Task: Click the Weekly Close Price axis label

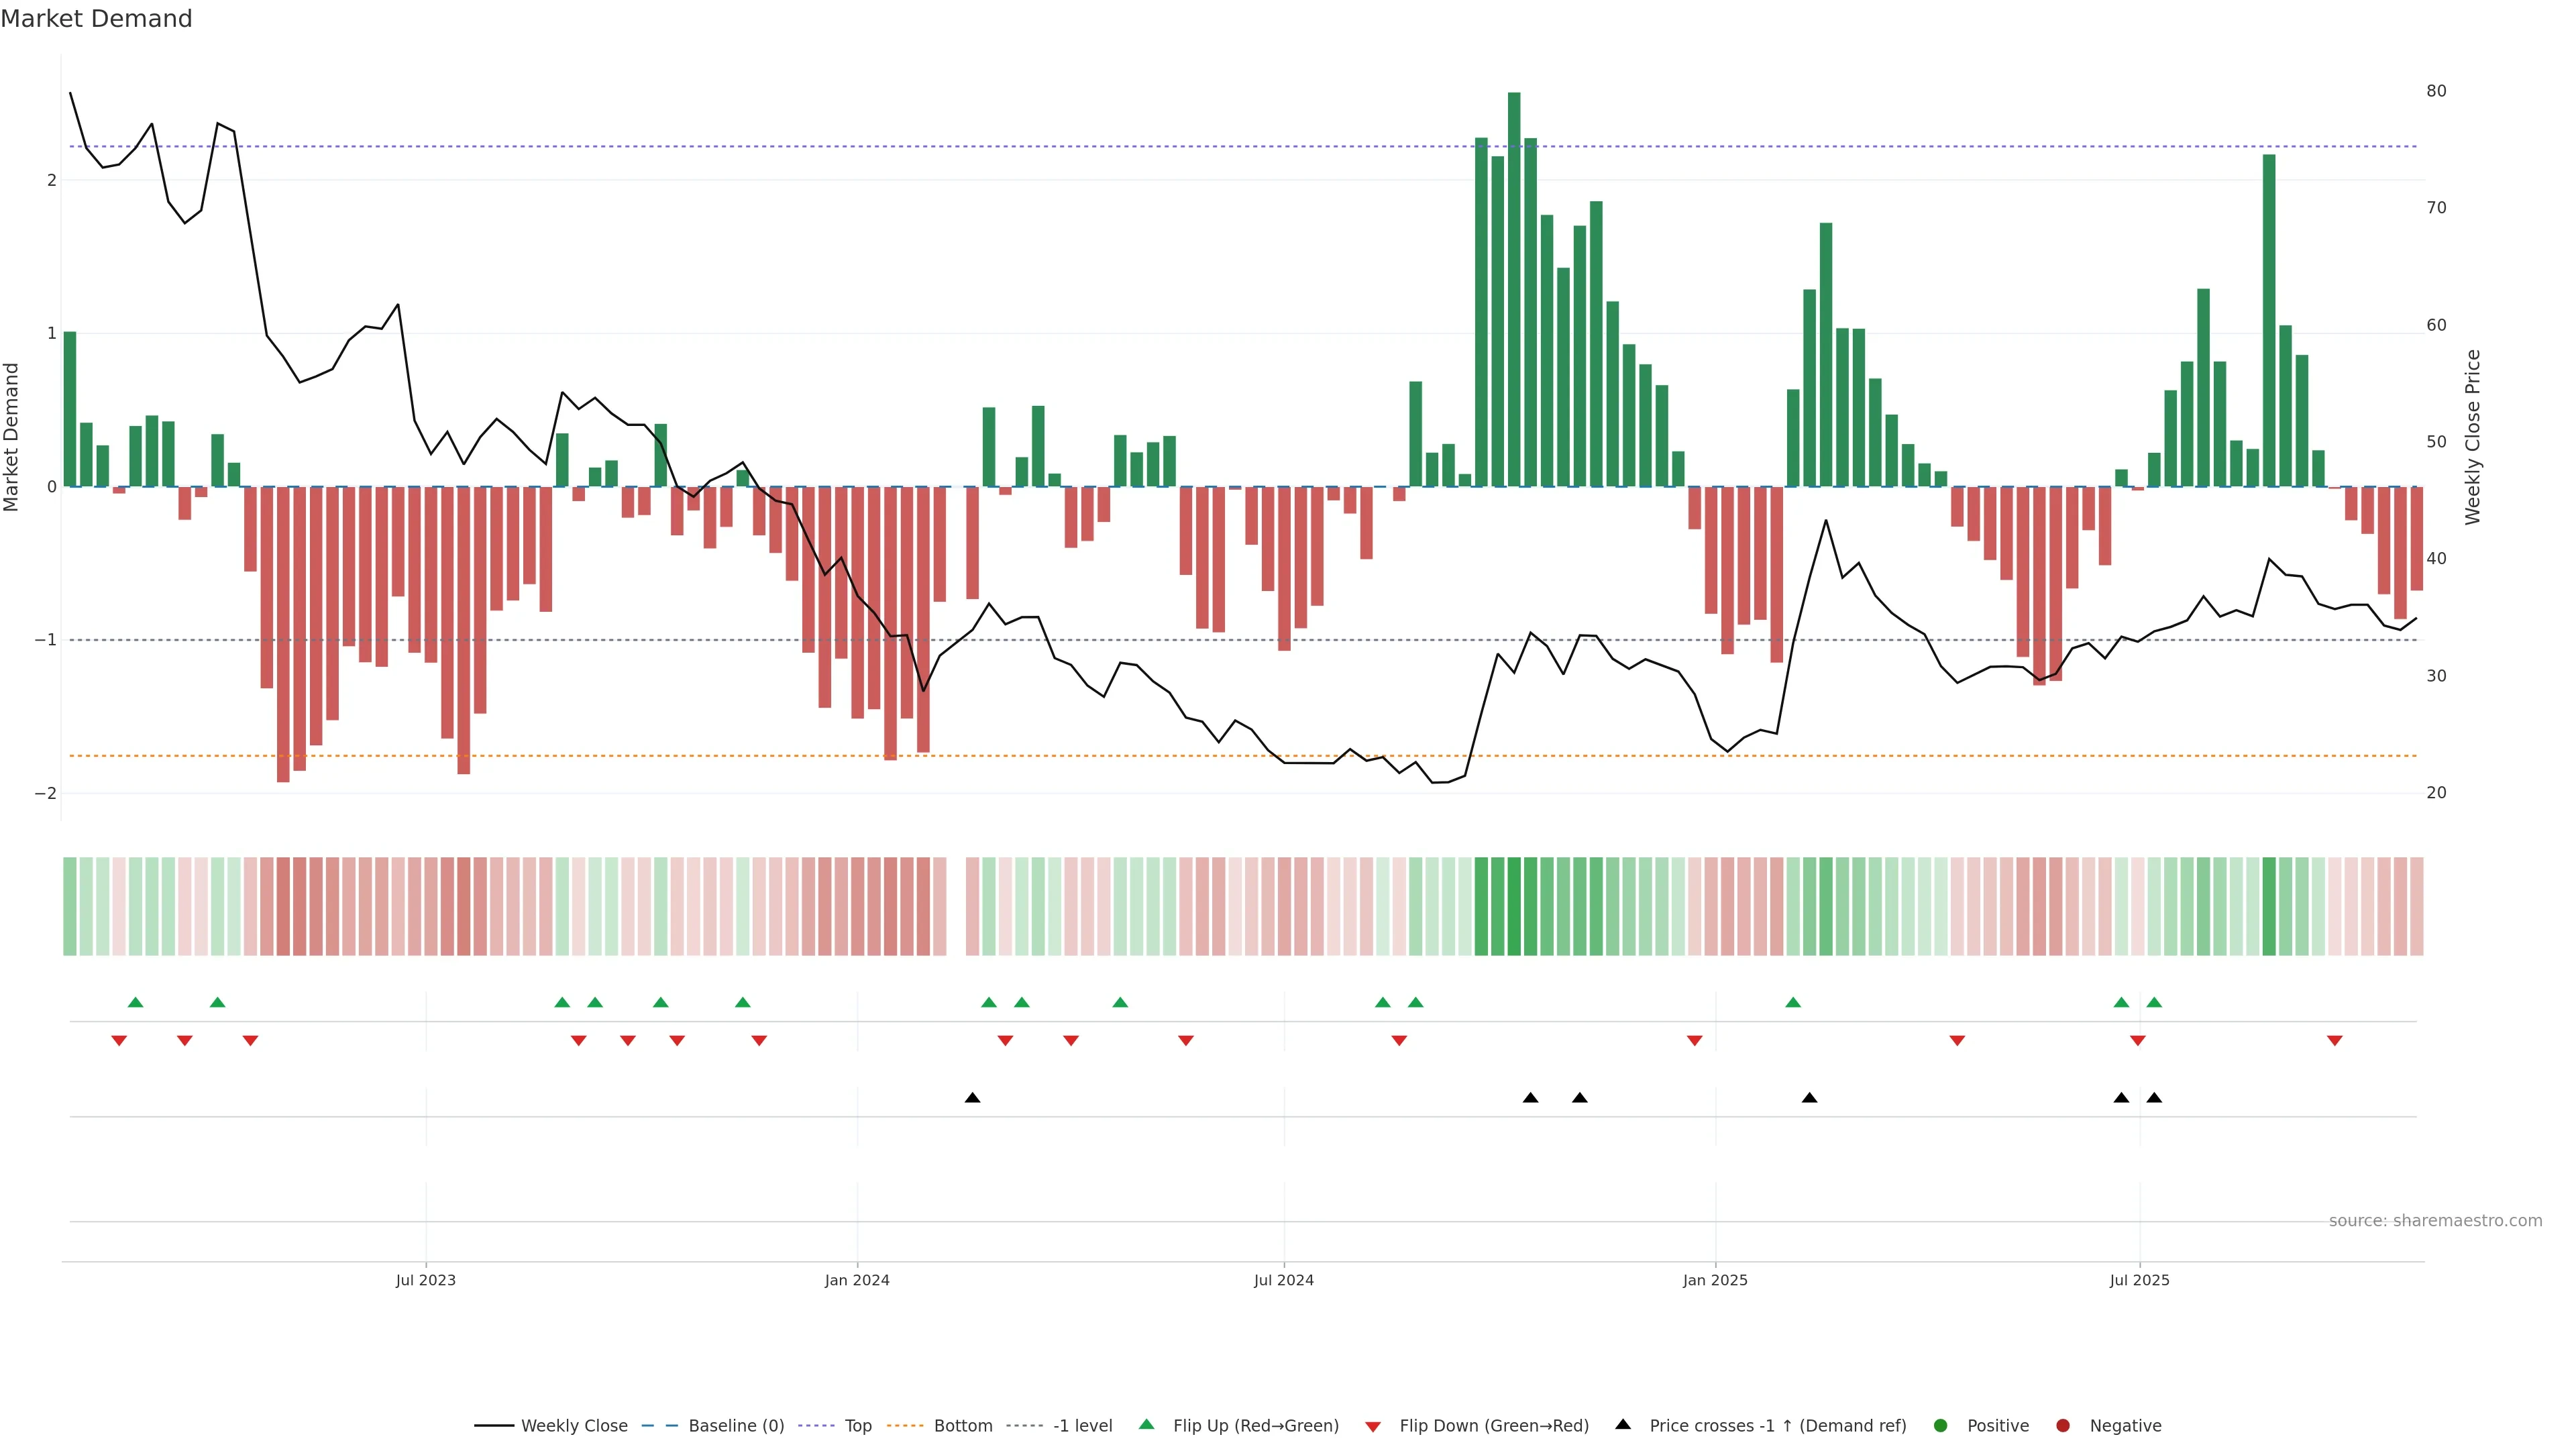Action: [2473, 437]
